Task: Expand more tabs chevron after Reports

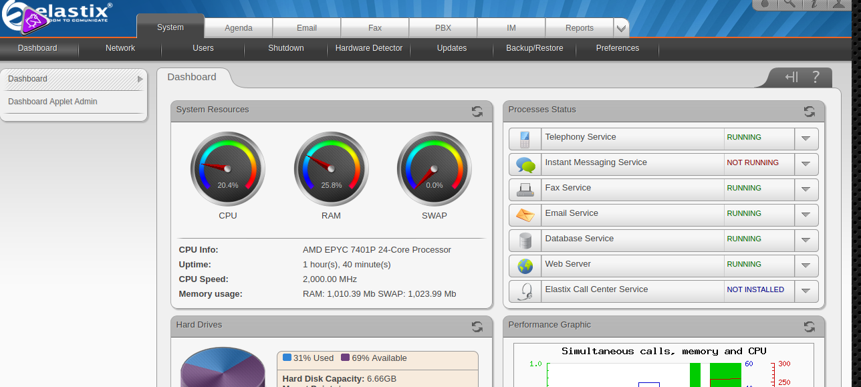Action: coord(621,28)
